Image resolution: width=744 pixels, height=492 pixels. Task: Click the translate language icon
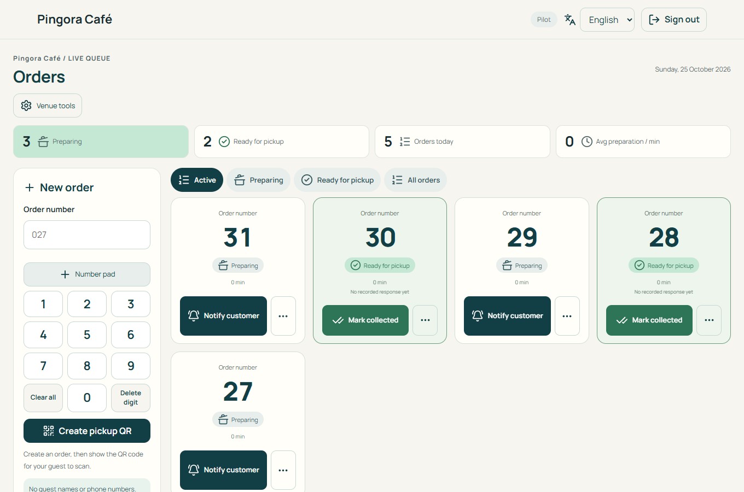(x=570, y=20)
